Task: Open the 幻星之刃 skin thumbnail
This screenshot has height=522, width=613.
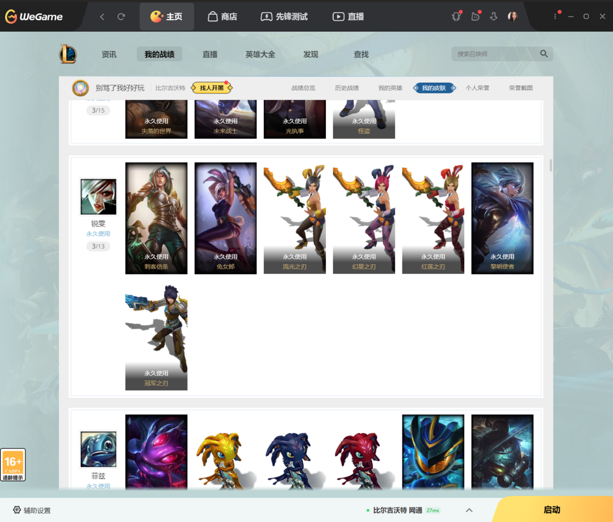Action: click(x=364, y=218)
